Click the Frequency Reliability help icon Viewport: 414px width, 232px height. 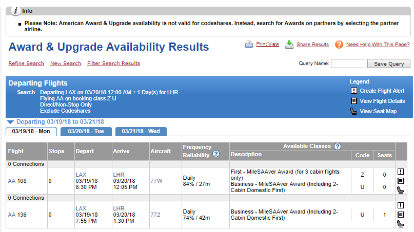(x=216, y=154)
